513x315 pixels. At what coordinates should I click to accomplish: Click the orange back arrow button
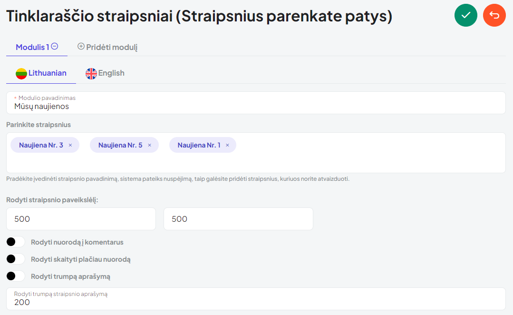494,15
